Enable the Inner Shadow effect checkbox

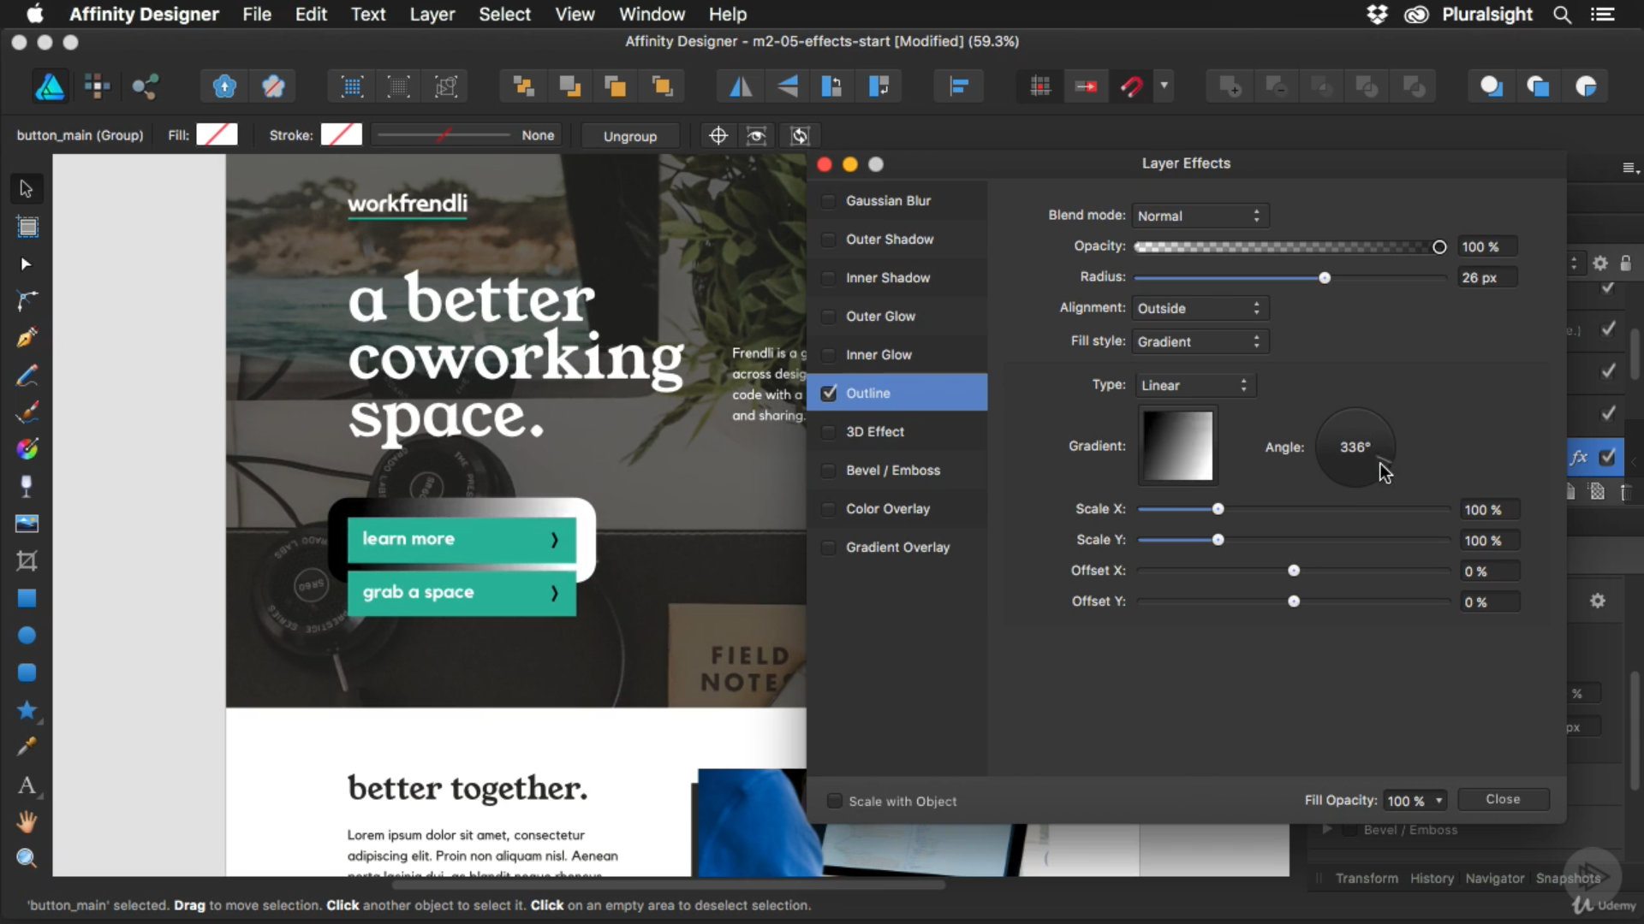pos(828,278)
